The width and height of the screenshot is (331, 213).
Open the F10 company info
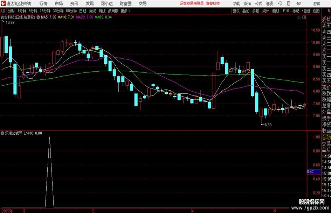pos(286,11)
